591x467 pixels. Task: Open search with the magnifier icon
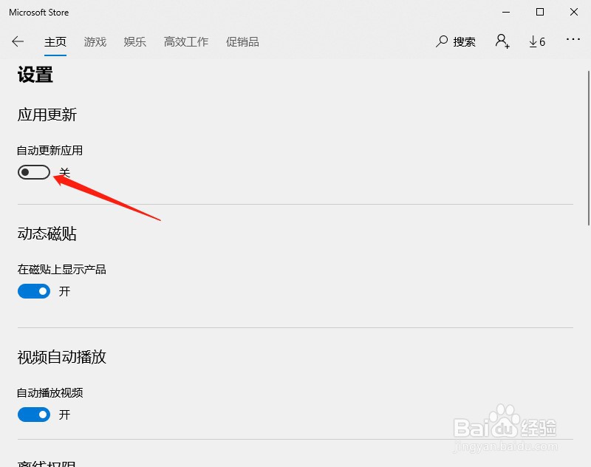(441, 41)
